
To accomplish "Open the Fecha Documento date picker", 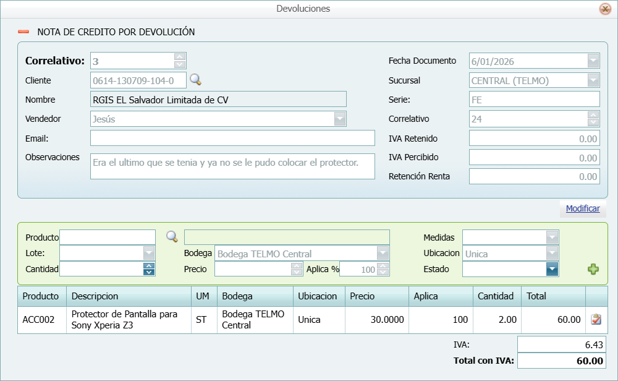I will tap(593, 60).
